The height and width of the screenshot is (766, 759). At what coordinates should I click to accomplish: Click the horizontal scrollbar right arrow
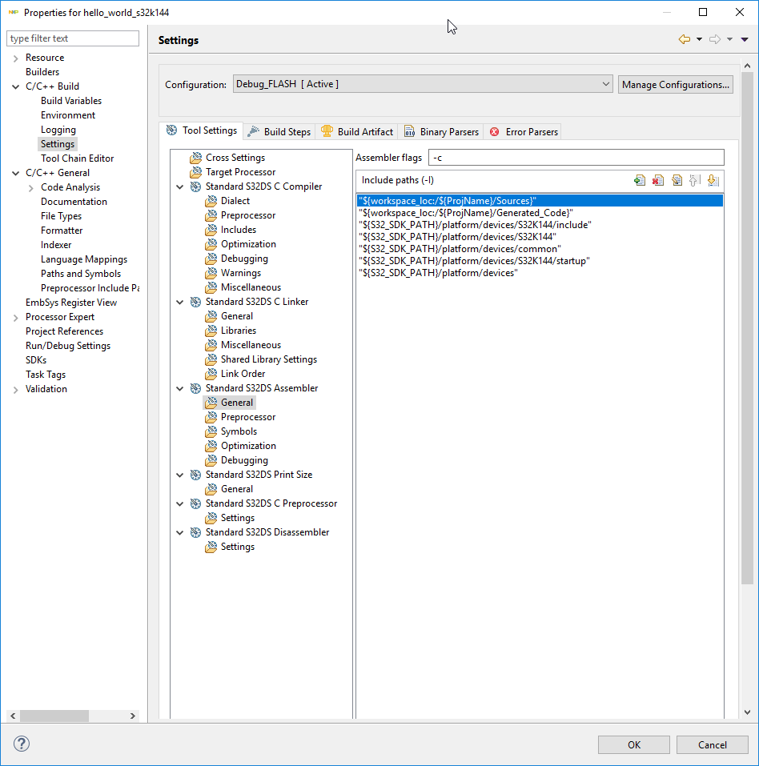[132, 716]
